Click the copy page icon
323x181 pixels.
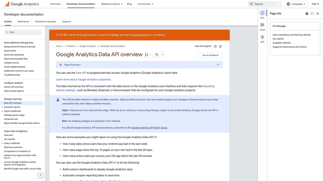157,55
